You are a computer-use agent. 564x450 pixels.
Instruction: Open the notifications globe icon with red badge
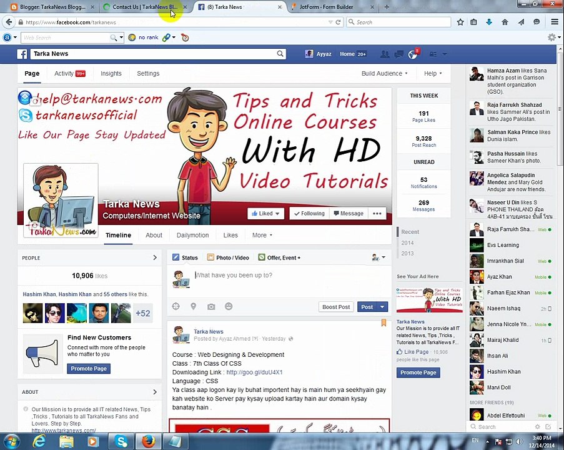(413, 54)
